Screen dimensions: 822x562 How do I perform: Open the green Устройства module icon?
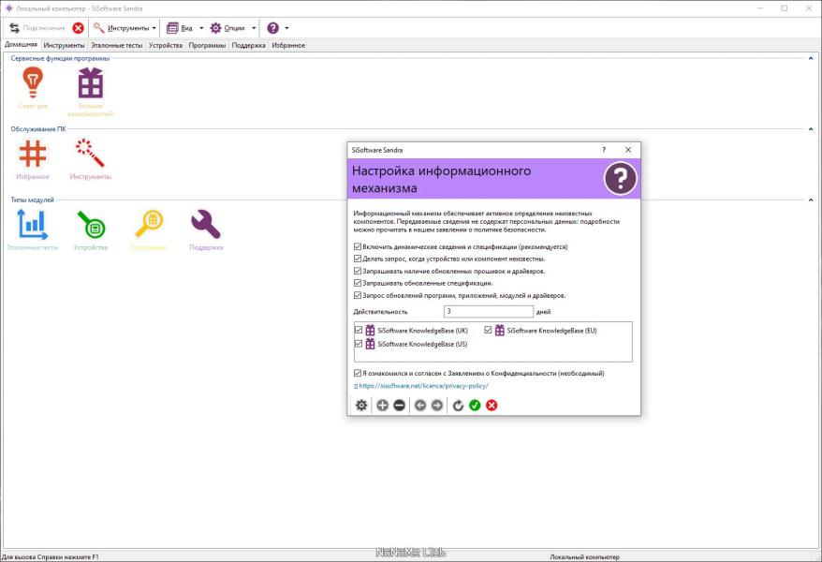tap(91, 225)
